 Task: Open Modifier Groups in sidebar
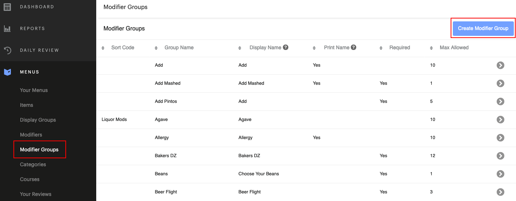pos(39,150)
